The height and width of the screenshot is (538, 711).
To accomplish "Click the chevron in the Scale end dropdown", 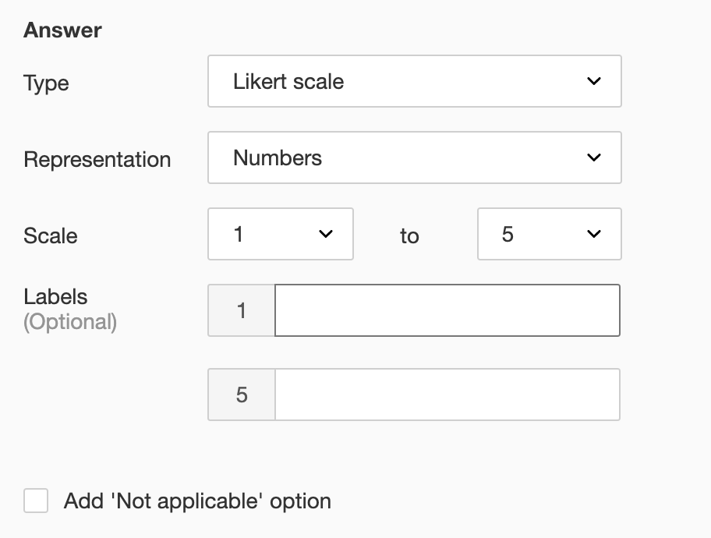I will (594, 234).
